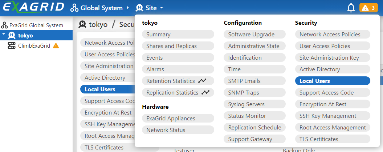Open Retention Statistics
383x152 pixels.
[178, 81]
